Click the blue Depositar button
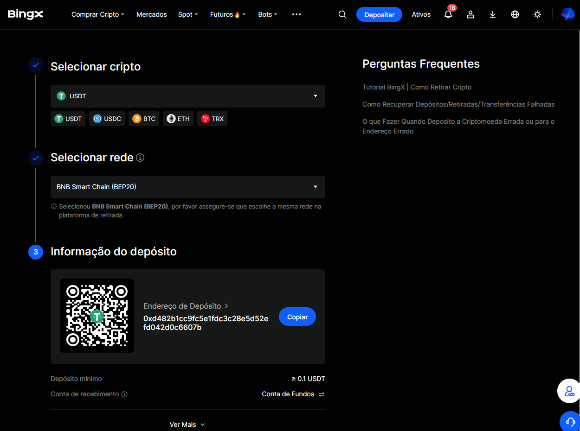Viewport: 580px width, 431px height. point(380,14)
